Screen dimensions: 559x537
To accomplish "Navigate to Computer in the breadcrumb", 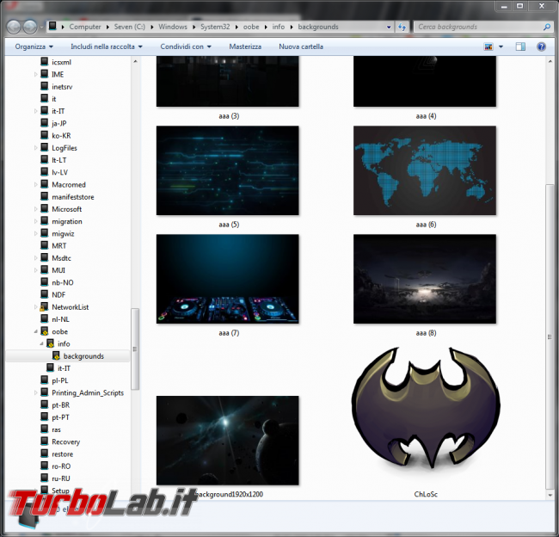I will [85, 27].
